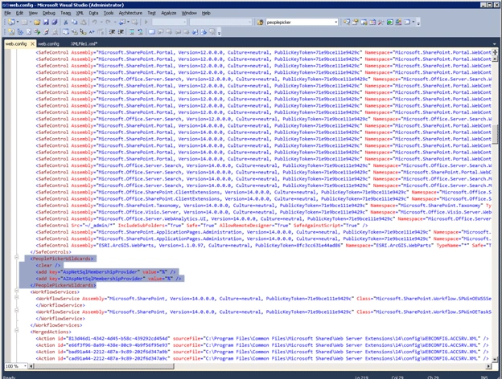
Task: Open the New Project dropdown arrow
Action: 18,22
